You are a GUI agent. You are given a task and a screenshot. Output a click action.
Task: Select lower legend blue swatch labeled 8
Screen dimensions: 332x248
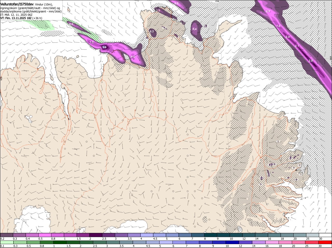pos(206,242)
